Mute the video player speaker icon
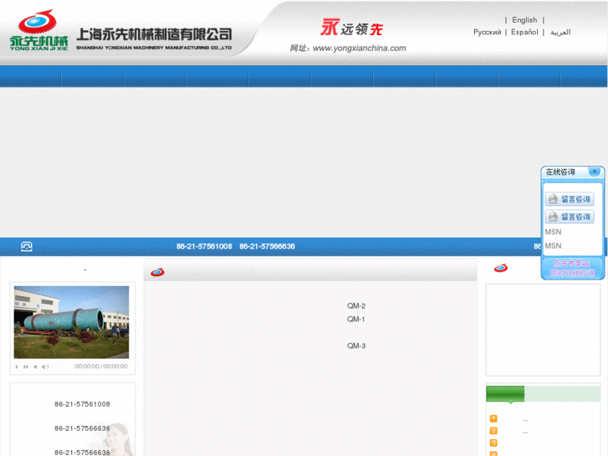 [45, 366]
